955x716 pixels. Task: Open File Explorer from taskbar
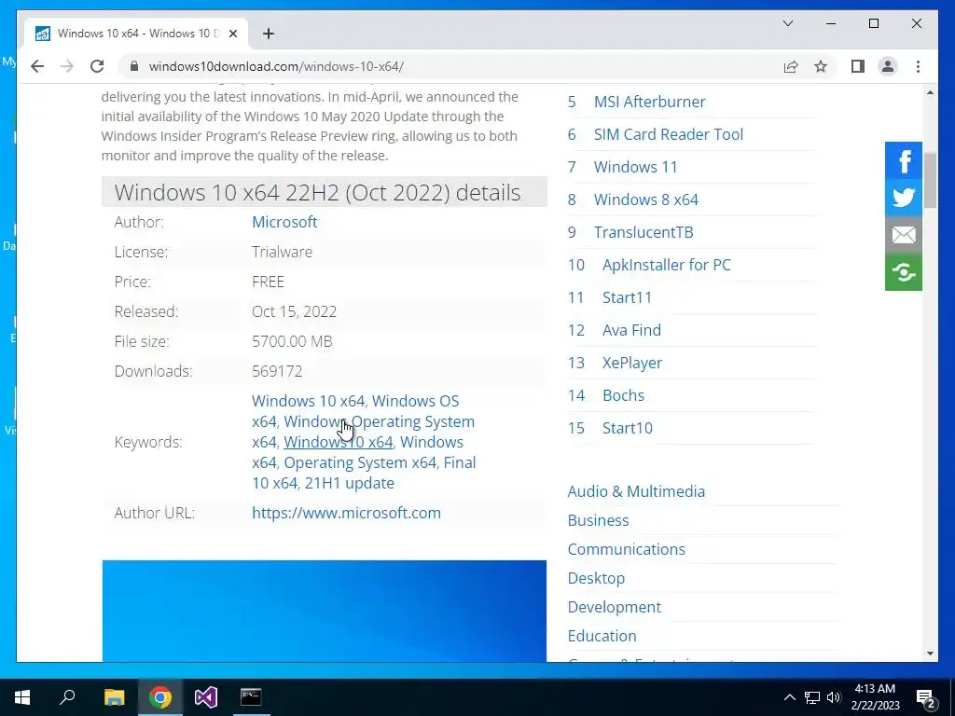114,697
